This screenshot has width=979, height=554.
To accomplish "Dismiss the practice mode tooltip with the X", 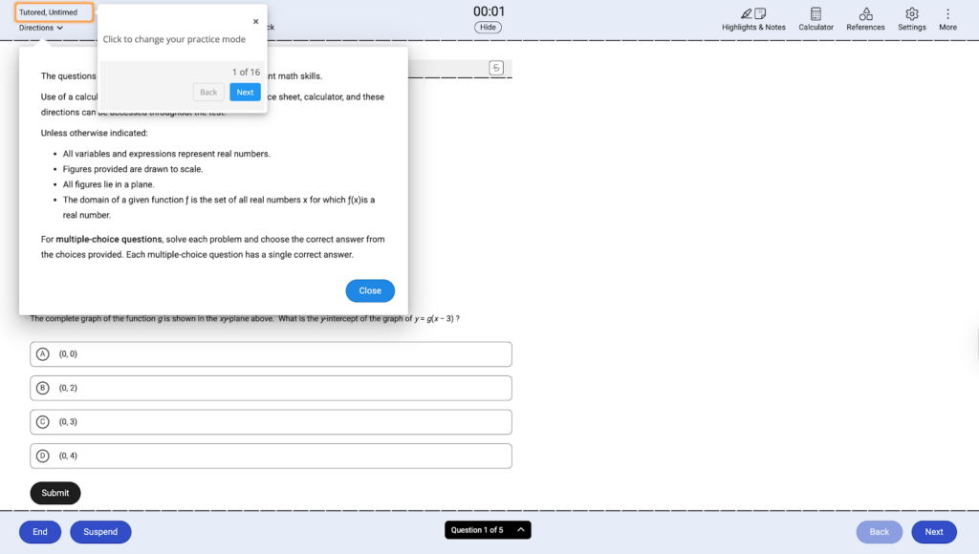I will click(x=255, y=20).
